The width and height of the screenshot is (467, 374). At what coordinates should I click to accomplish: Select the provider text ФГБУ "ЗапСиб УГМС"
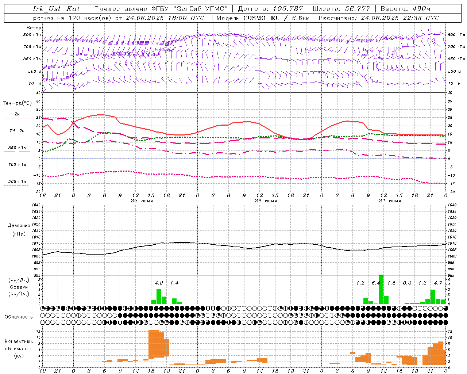tap(189, 9)
